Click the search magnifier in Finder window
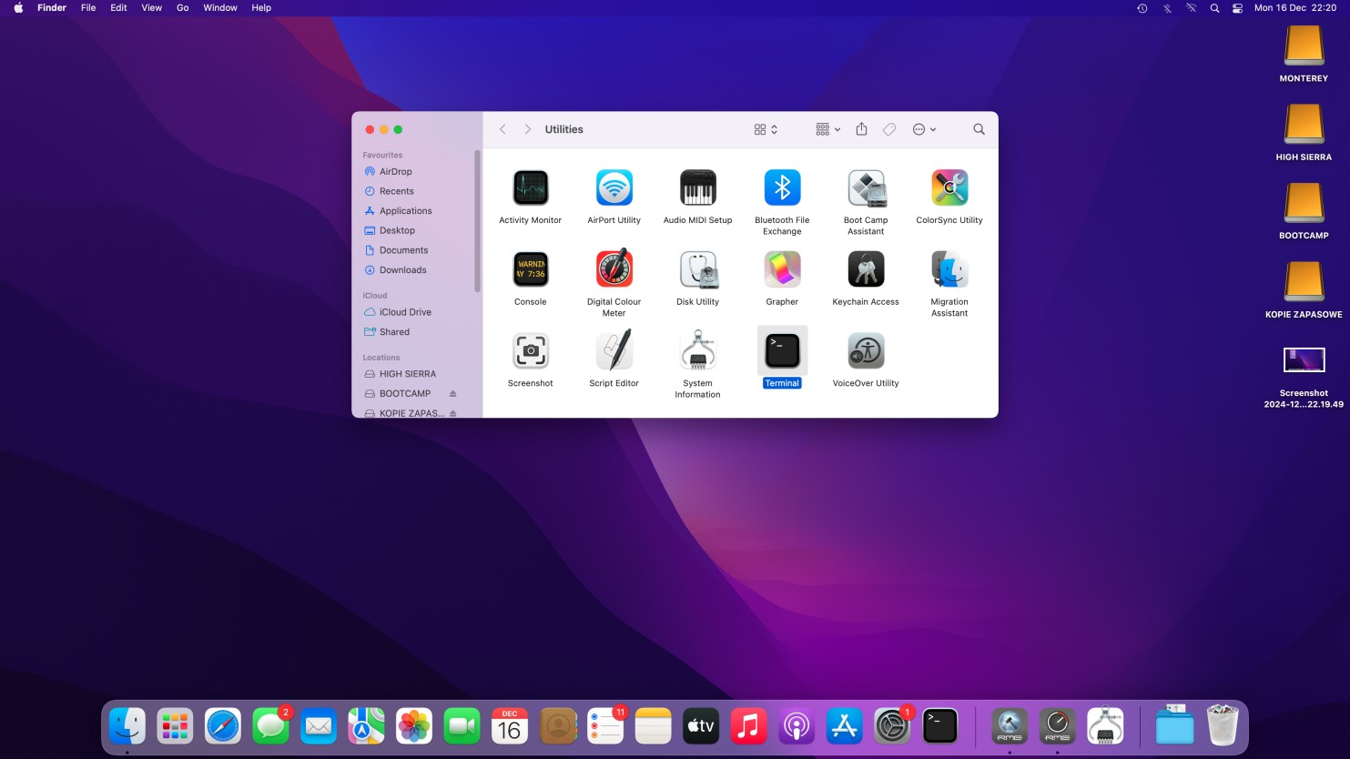 (979, 129)
